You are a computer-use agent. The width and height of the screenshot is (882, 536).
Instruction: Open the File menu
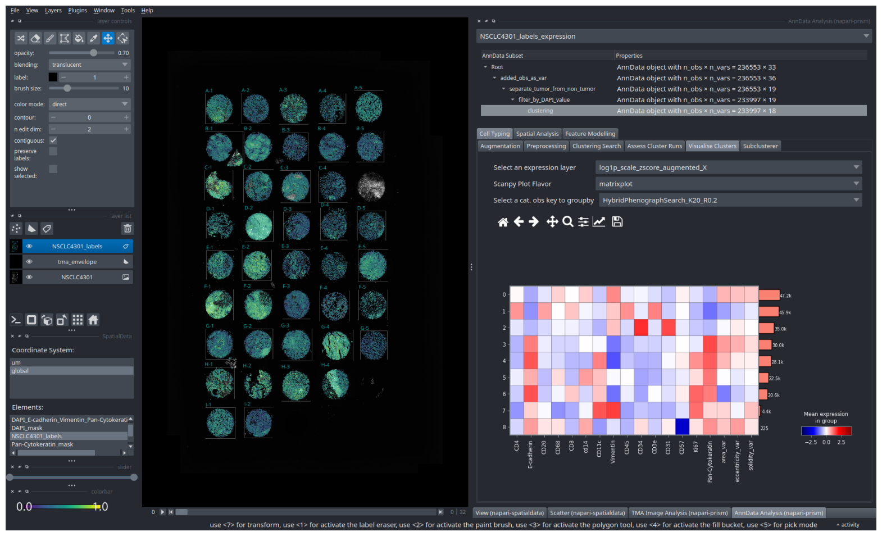(15, 10)
